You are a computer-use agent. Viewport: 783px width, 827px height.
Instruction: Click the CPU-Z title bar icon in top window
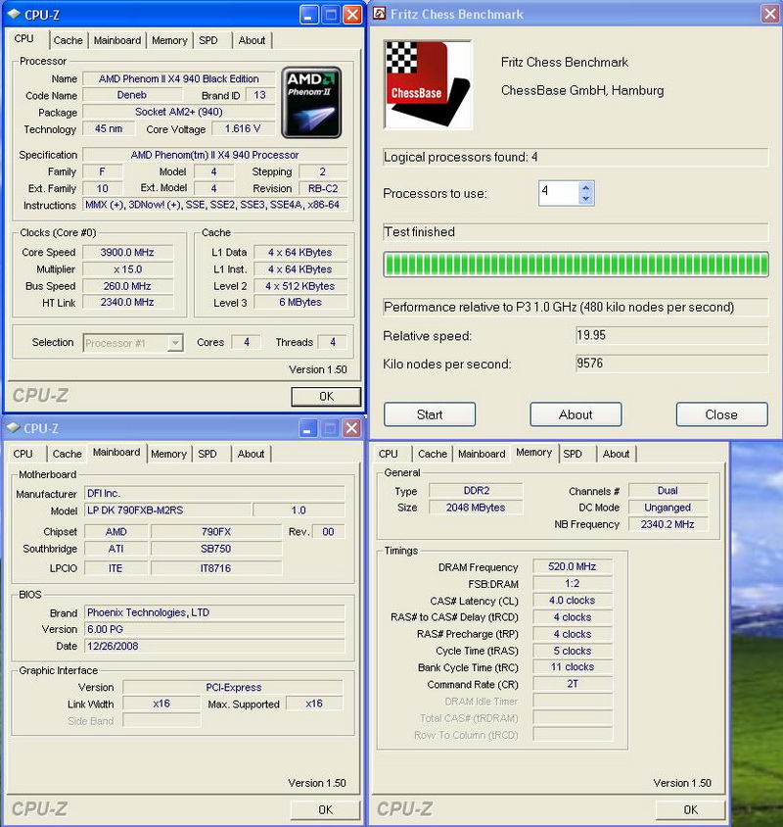(x=14, y=15)
